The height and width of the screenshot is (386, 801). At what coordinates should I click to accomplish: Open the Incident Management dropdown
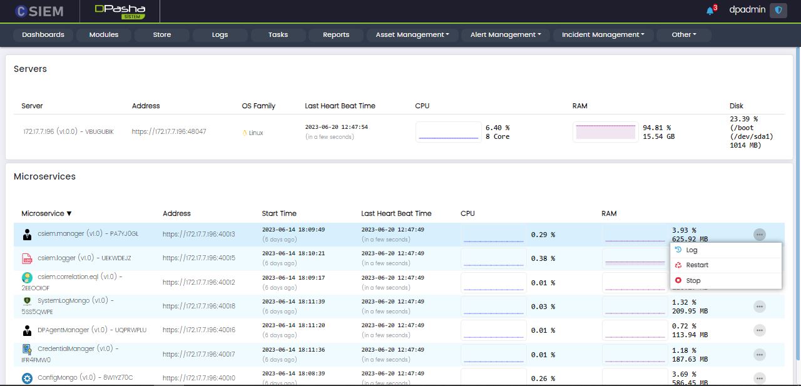click(x=603, y=35)
